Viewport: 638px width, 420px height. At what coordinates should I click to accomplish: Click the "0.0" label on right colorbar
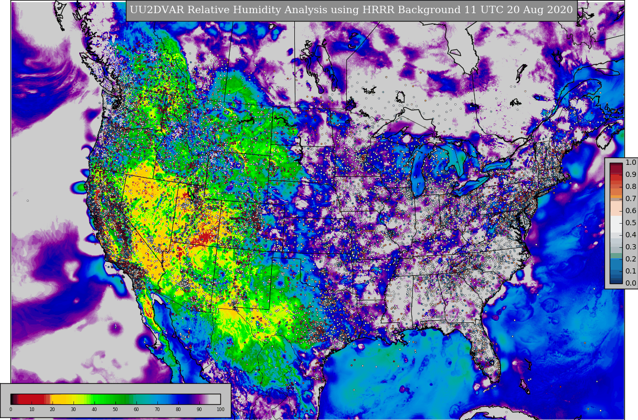(x=631, y=283)
